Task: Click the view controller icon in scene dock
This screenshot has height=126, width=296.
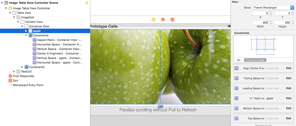Action: [x=154, y=20]
